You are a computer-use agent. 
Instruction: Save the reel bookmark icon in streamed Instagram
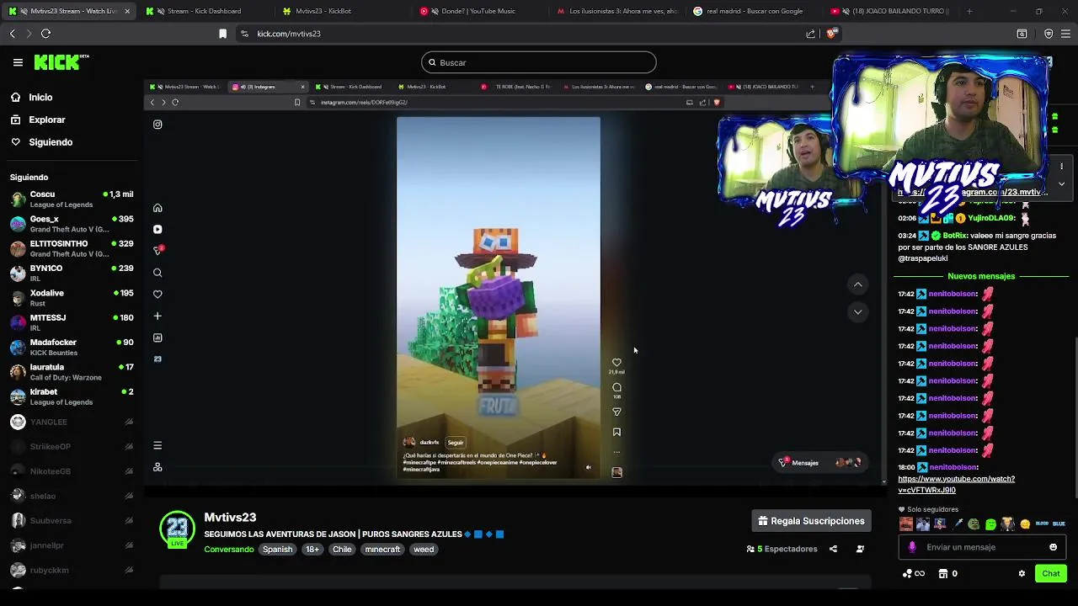(x=616, y=433)
